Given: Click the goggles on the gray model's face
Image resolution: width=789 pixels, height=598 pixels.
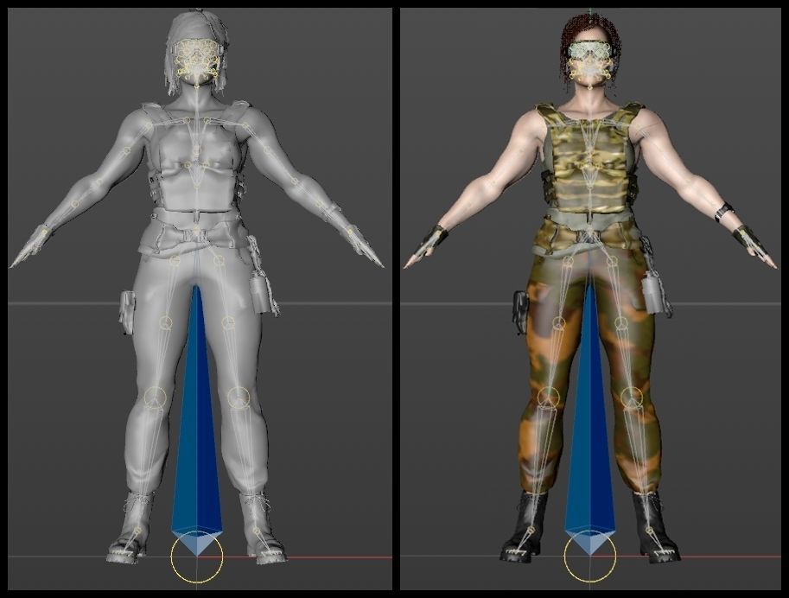Looking at the screenshot, I should click(197, 50).
